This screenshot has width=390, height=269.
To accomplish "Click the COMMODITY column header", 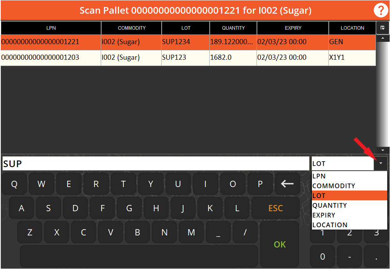I will click(x=131, y=28).
